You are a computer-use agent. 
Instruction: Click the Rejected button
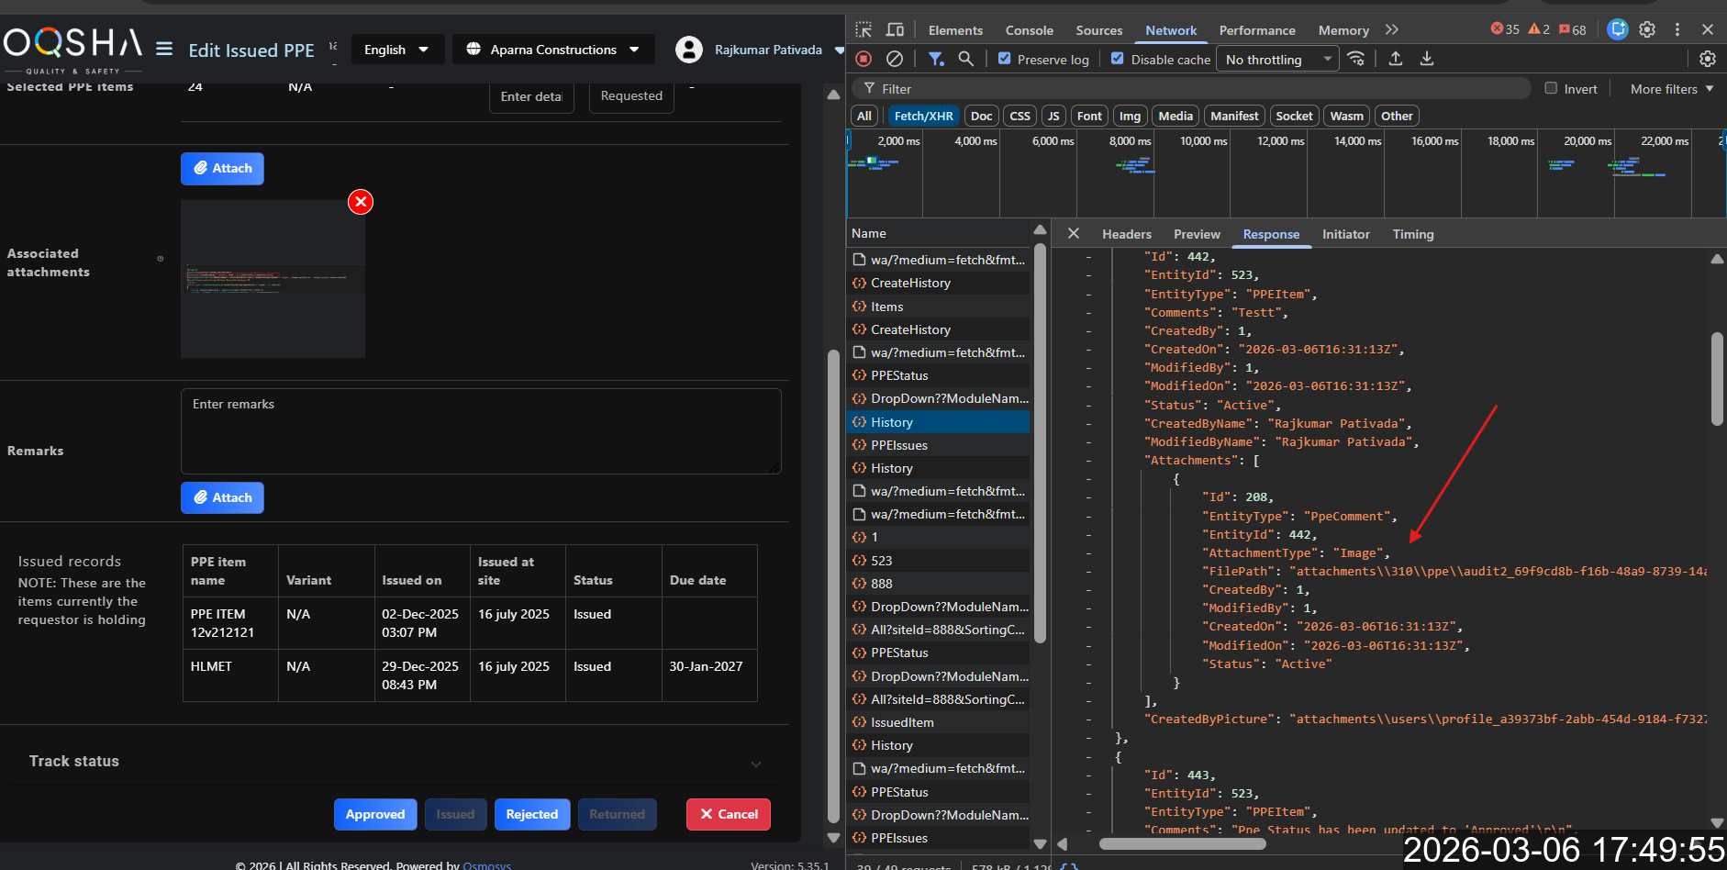coord(531,814)
